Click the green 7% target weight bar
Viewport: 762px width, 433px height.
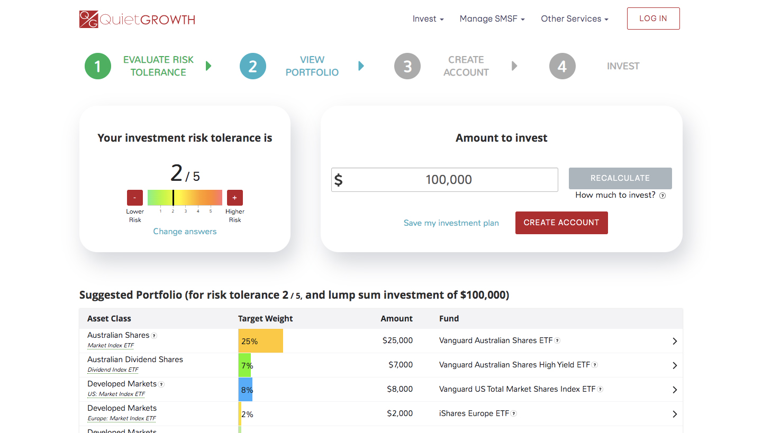[x=245, y=365]
